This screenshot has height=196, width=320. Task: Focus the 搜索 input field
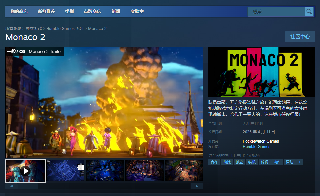[276, 12]
